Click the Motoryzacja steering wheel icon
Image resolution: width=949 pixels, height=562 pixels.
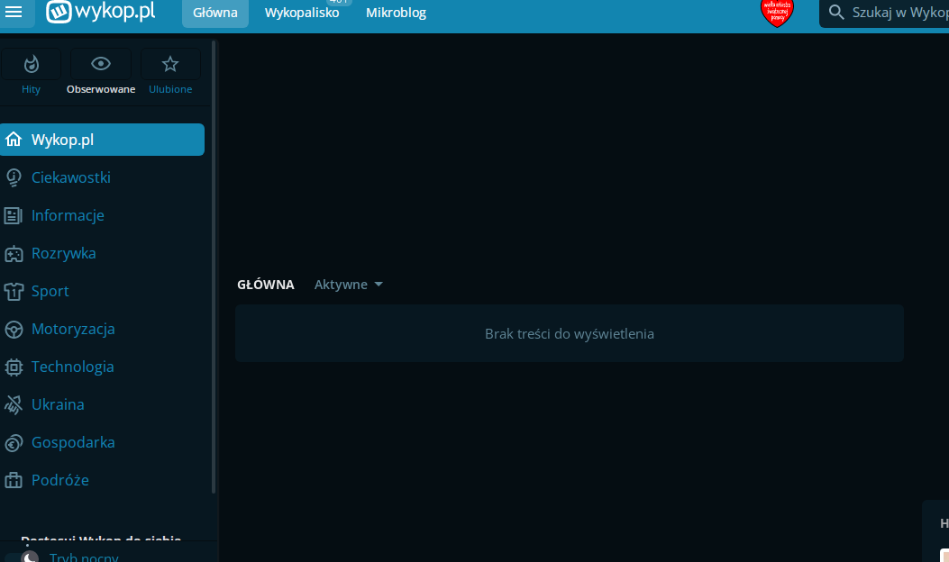coord(14,329)
